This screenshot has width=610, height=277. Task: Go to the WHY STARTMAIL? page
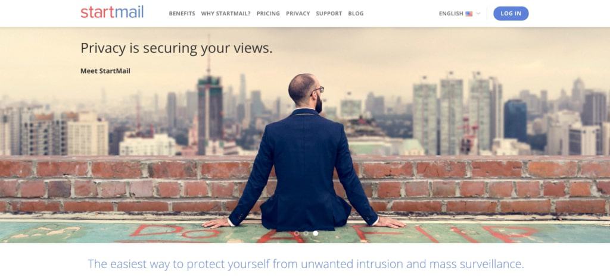[x=226, y=14]
